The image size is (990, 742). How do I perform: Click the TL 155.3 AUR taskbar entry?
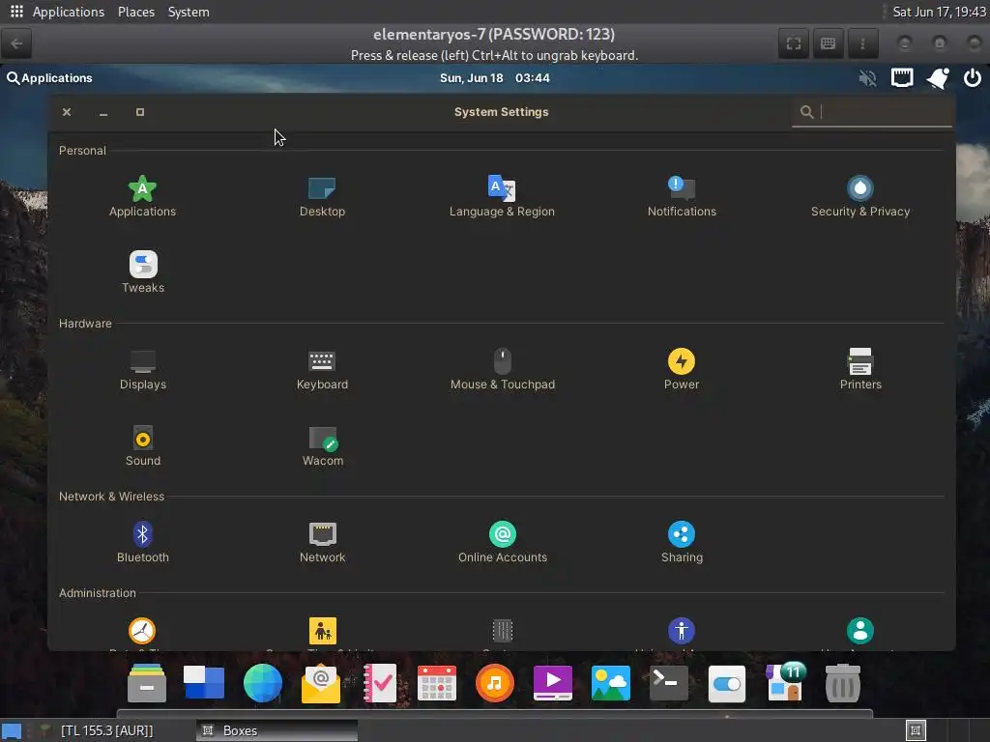[106, 730]
